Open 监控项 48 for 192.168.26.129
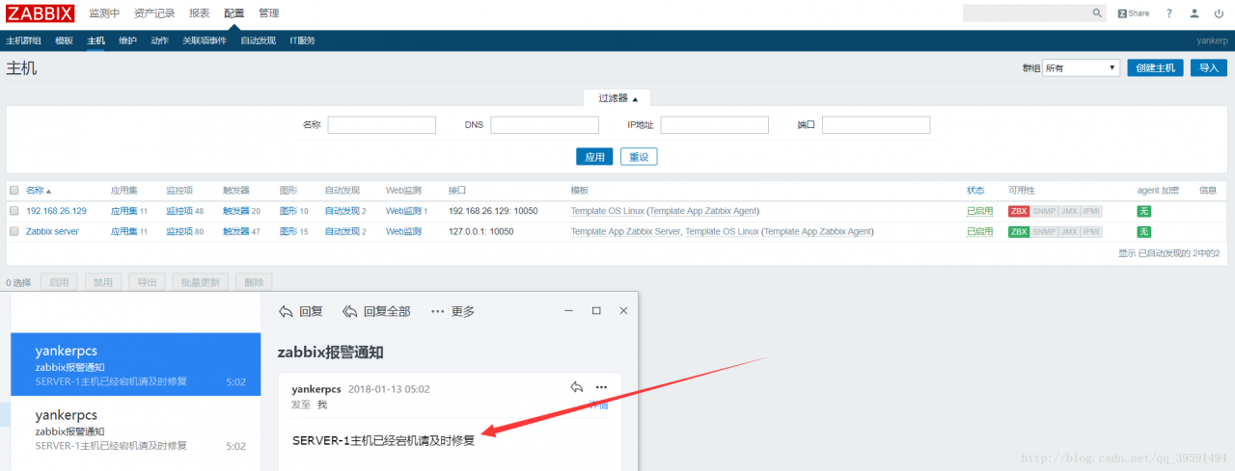This screenshot has height=471, width=1235. pyautogui.click(x=180, y=211)
